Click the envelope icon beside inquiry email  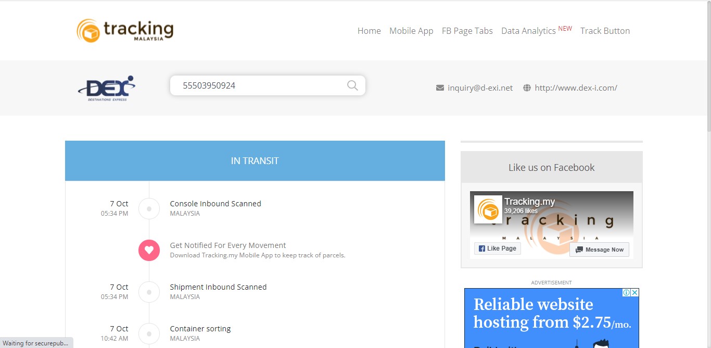[x=440, y=88]
